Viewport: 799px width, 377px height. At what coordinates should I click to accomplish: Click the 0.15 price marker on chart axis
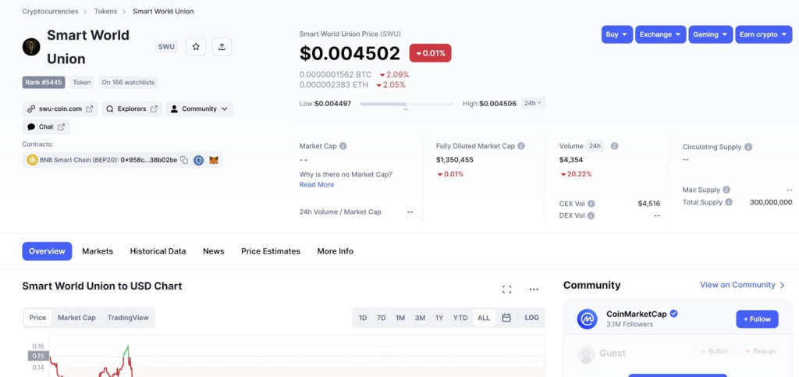click(x=38, y=356)
